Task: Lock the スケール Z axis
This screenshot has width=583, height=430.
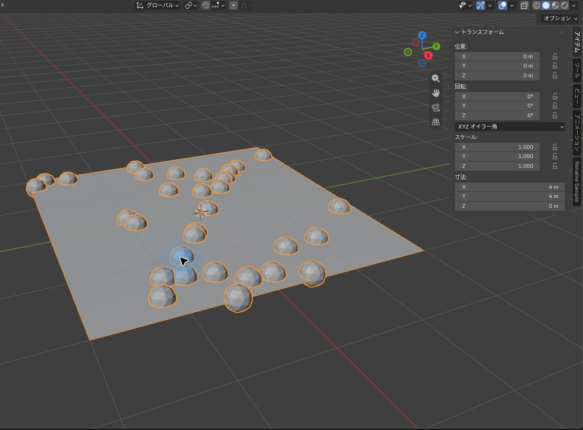Action: coord(555,166)
